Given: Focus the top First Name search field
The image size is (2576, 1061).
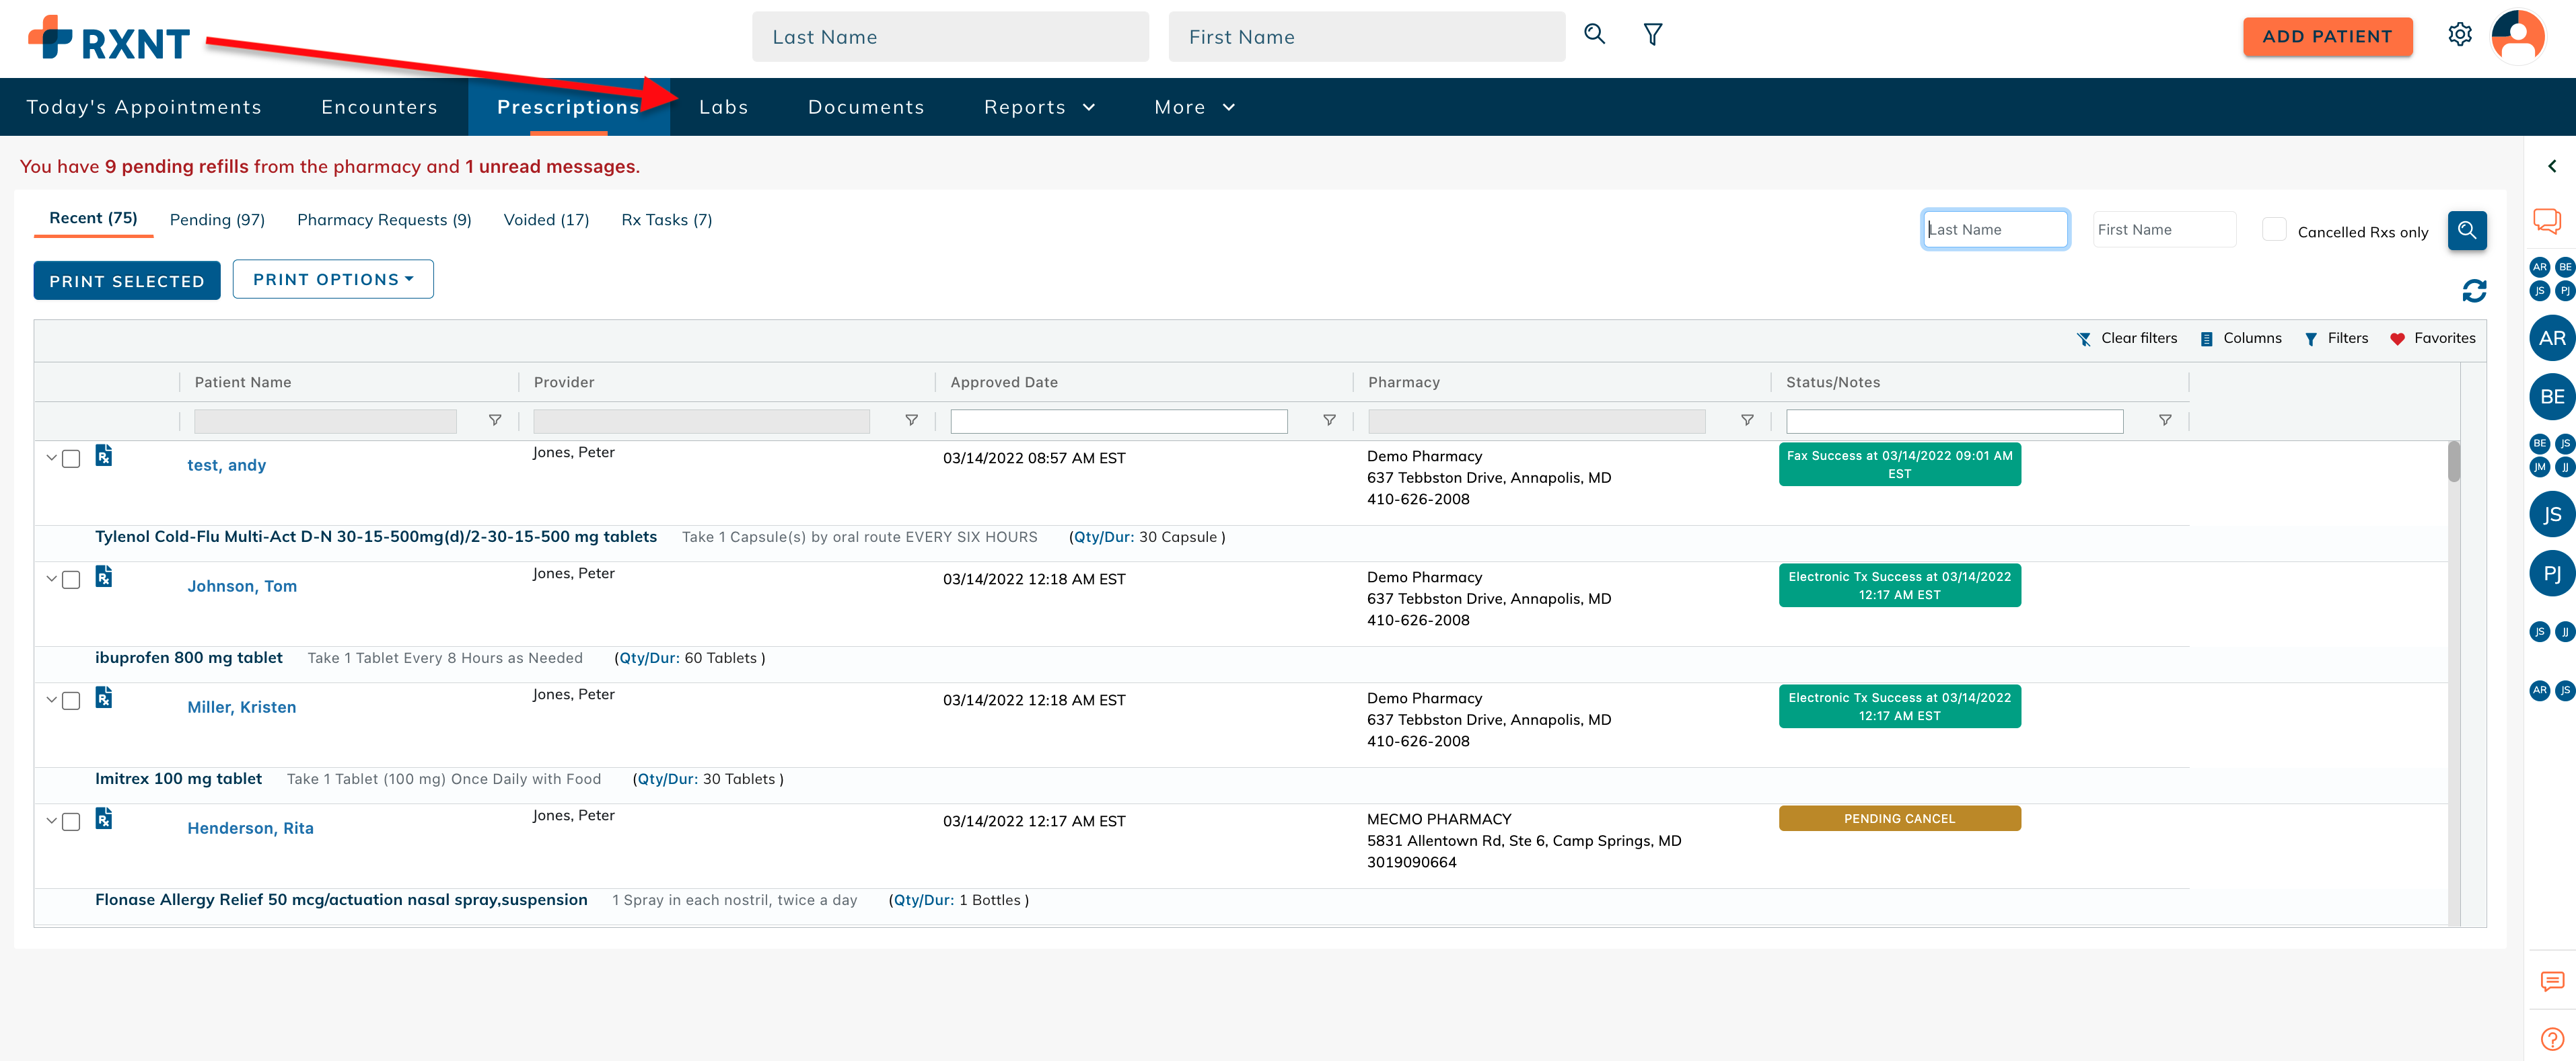Looking at the screenshot, I should [x=1366, y=37].
